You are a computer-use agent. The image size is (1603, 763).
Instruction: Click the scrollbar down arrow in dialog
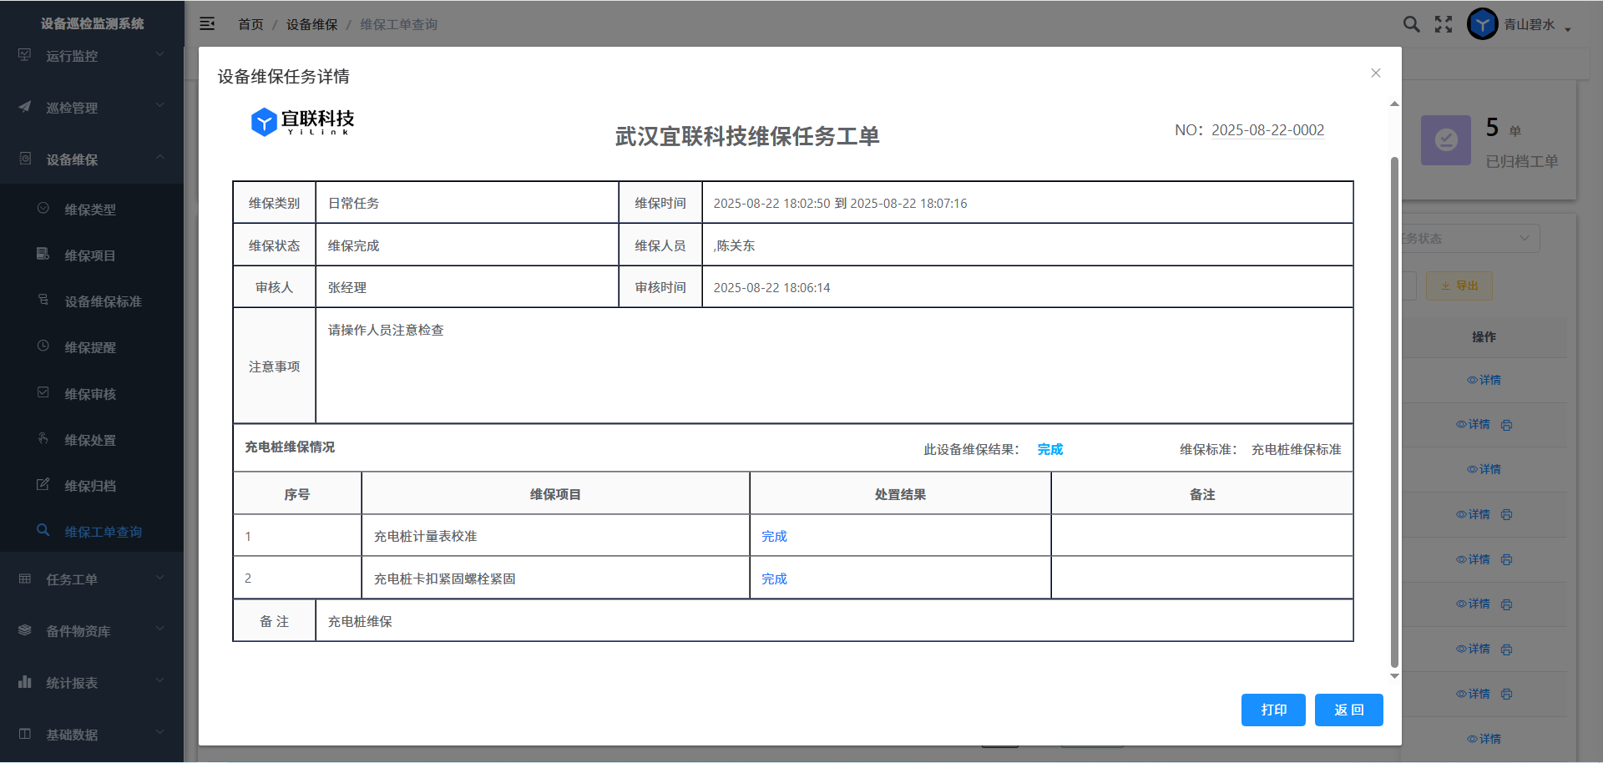1394,676
